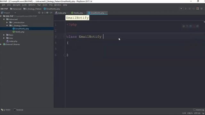Collapse the Advacned folder arrow
This screenshot has width=205, height=115.
click(x=4, y=19)
